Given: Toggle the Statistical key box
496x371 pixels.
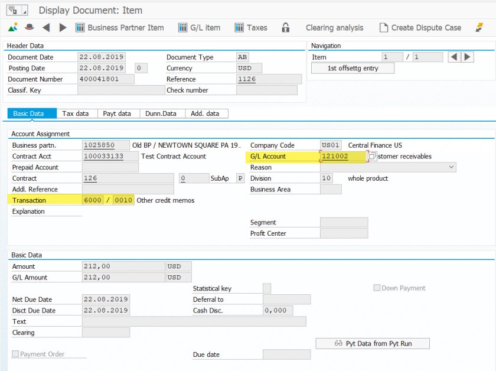Looking at the screenshot, I should [267, 288].
